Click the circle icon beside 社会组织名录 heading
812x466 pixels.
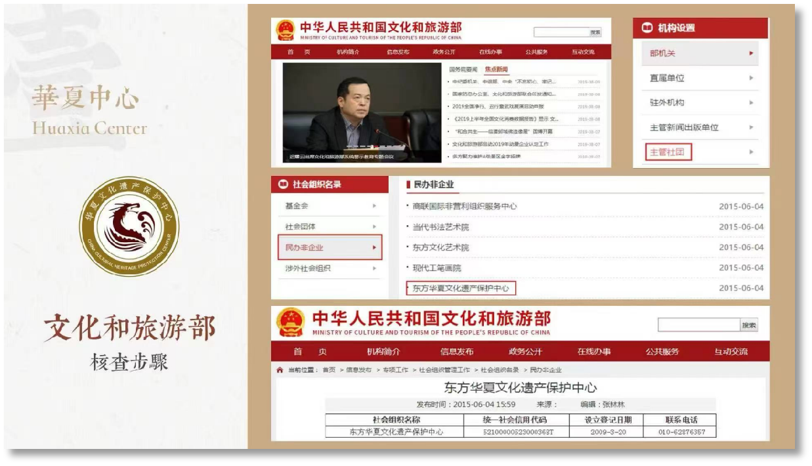(x=284, y=184)
